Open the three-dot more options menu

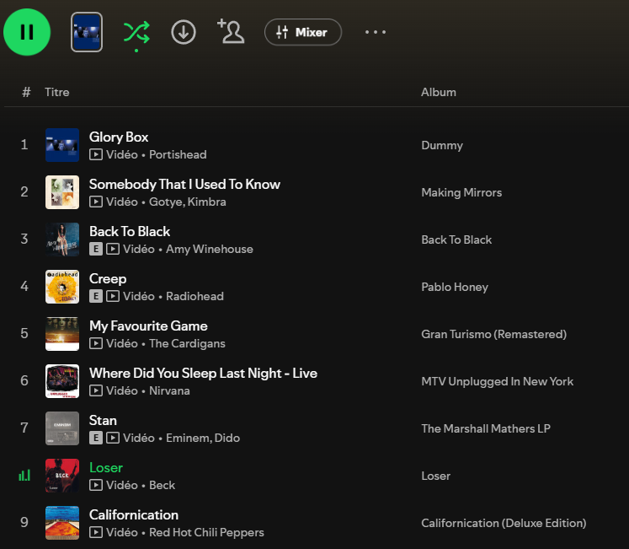(376, 32)
